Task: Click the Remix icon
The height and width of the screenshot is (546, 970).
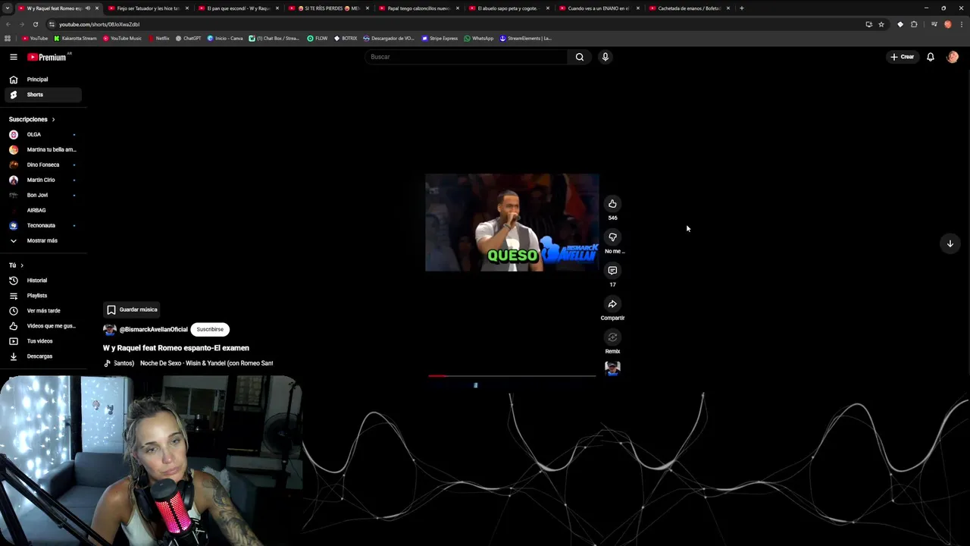Action: coord(612,337)
